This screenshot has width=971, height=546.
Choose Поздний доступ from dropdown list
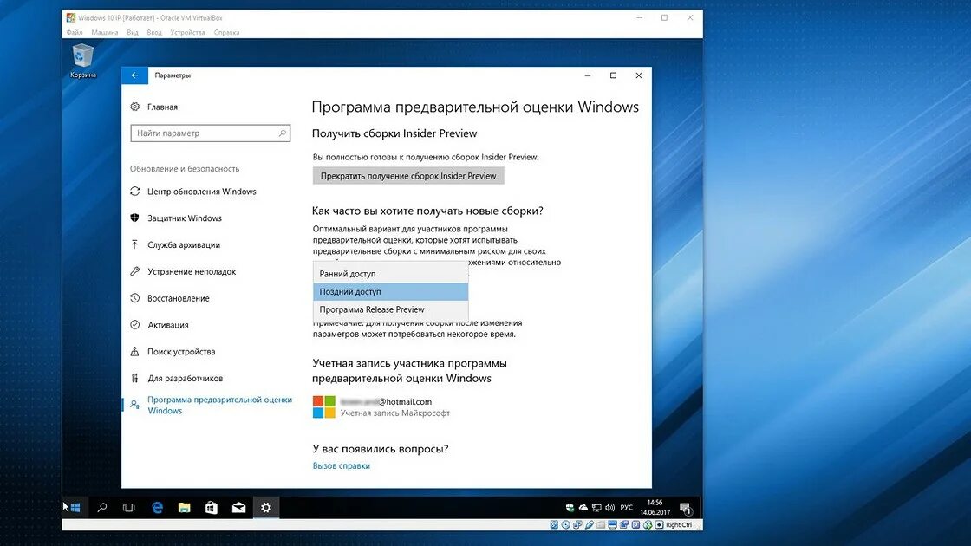(x=391, y=291)
